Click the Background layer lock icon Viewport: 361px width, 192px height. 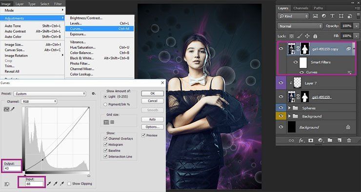[348, 127]
